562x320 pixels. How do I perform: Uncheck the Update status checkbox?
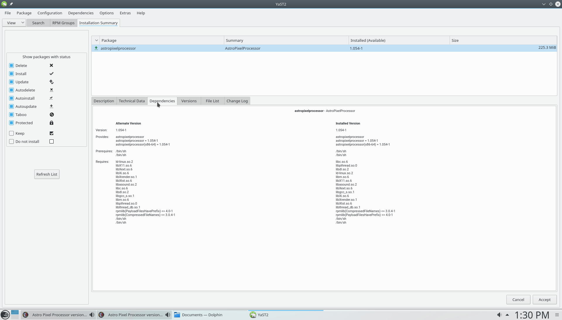pyautogui.click(x=11, y=82)
